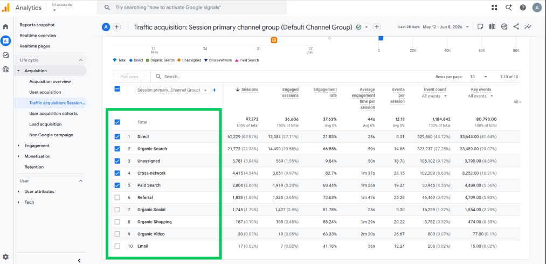Image resolution: width=546 pixels, height=264 pixels.
Task: Open the Reports icon in left rail
Action: (5, 41)
